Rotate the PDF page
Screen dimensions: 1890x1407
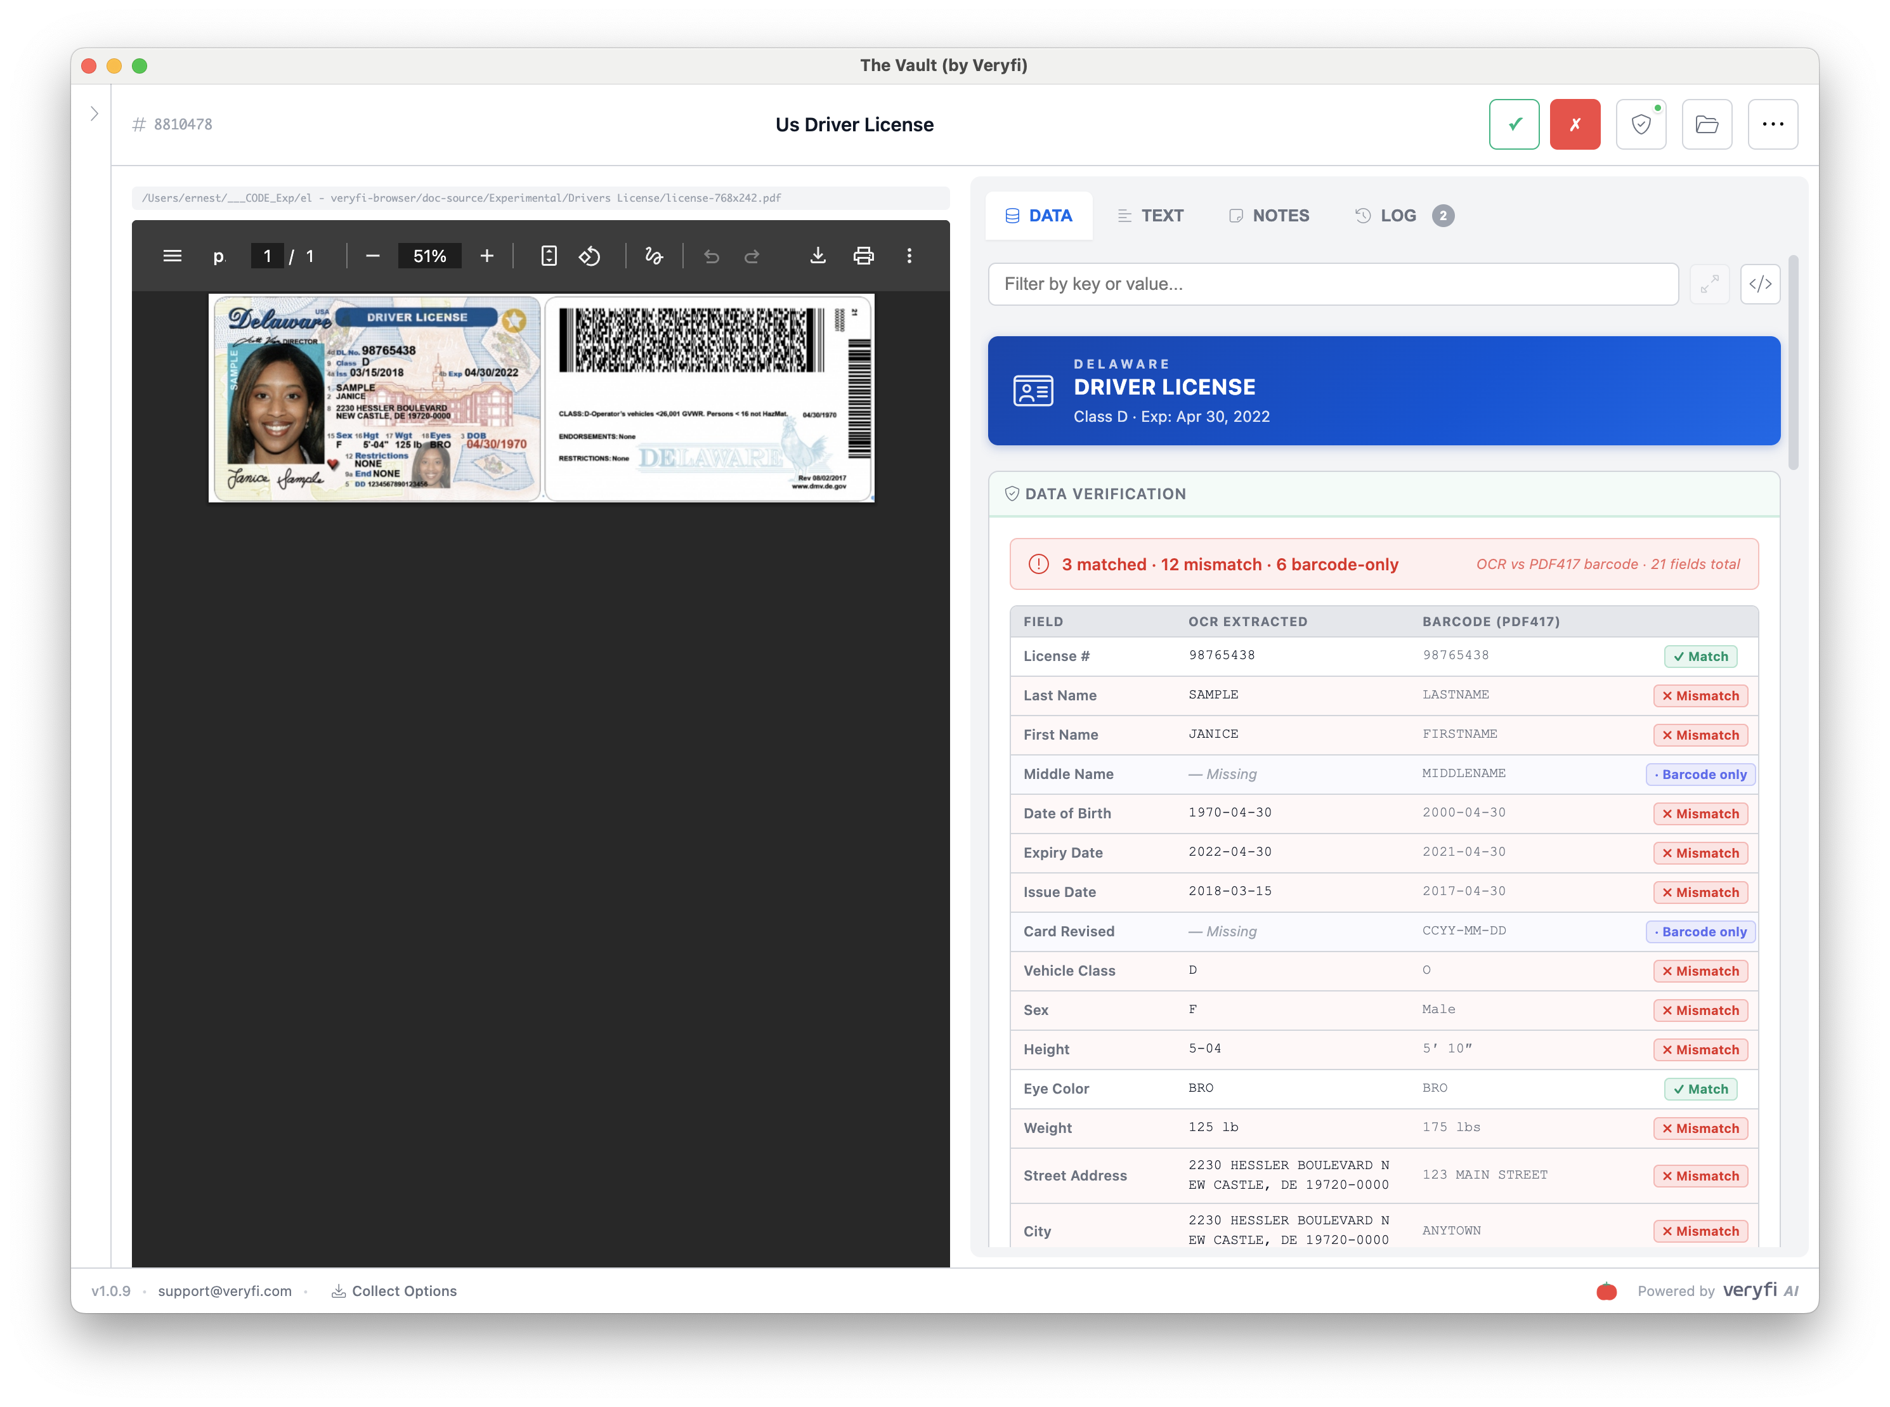589,256
